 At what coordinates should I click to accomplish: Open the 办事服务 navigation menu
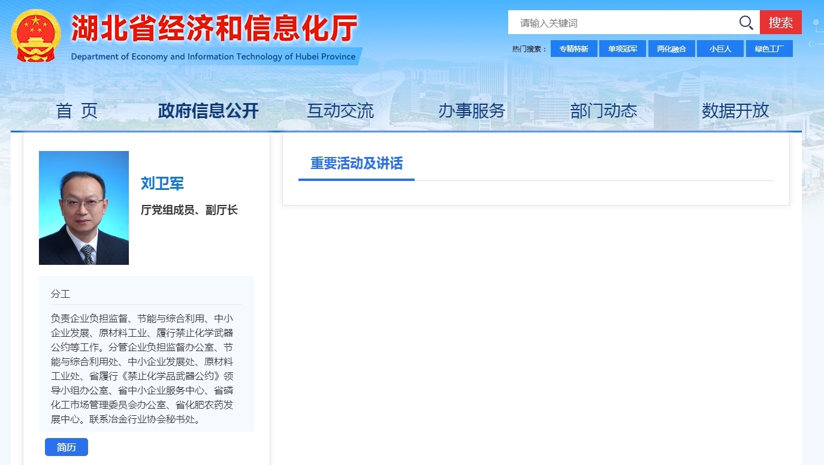coord(472,110)
